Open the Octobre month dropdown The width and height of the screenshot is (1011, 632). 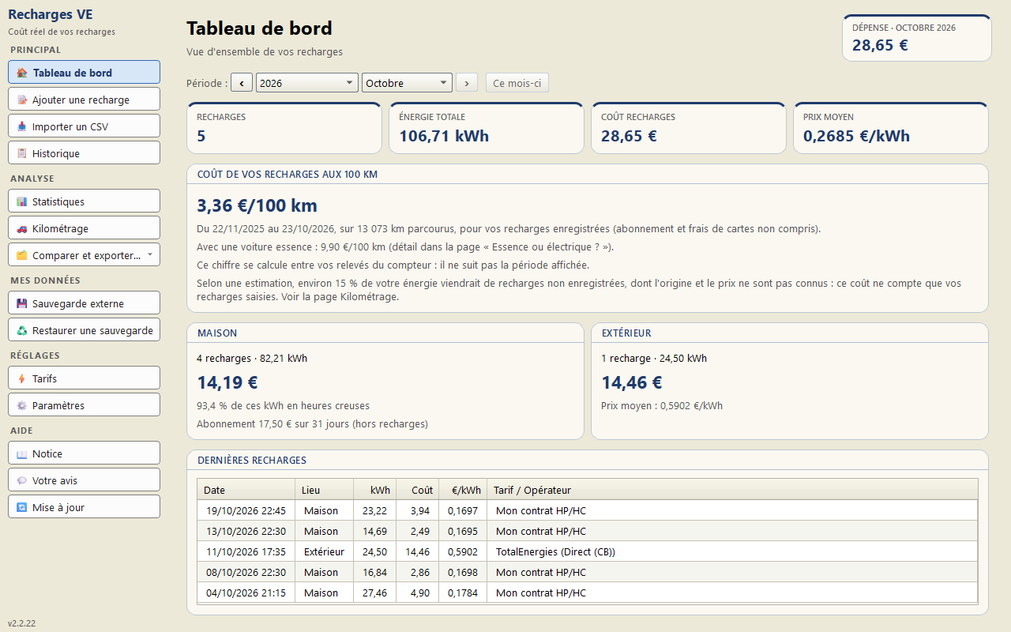click(x=407, y=83)
